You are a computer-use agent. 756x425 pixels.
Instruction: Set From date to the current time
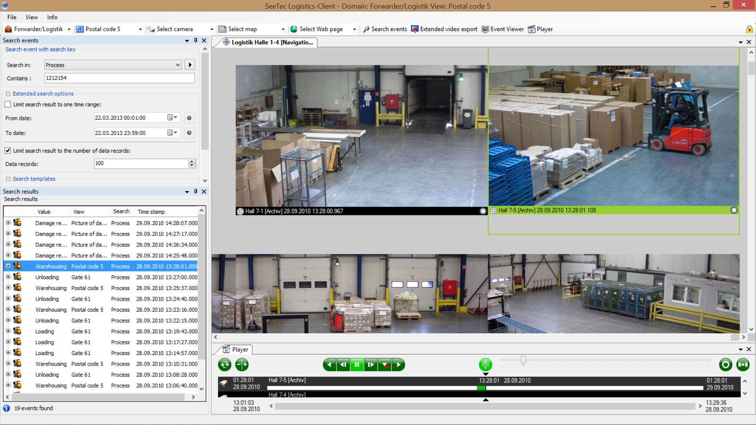click(x=189, y=118)
